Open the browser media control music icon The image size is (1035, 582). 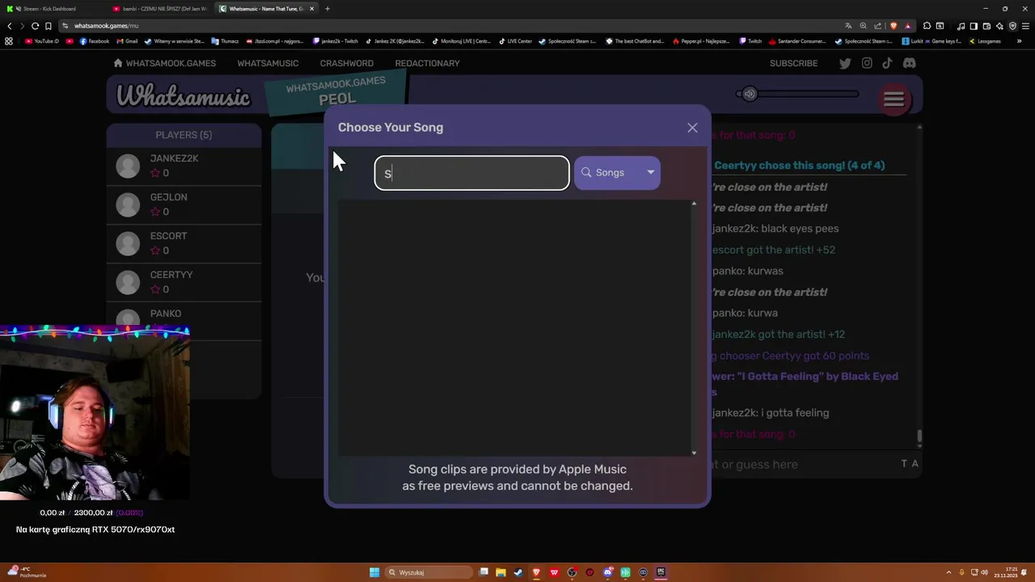961,26
